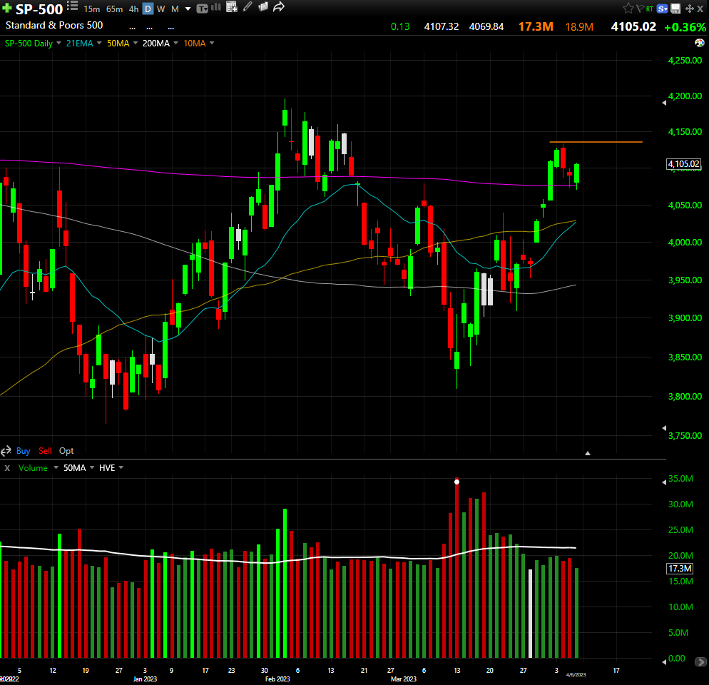Remove the Volume pane with its X
The height and width of the screenshot is (685, 709).
click(7, 468)
